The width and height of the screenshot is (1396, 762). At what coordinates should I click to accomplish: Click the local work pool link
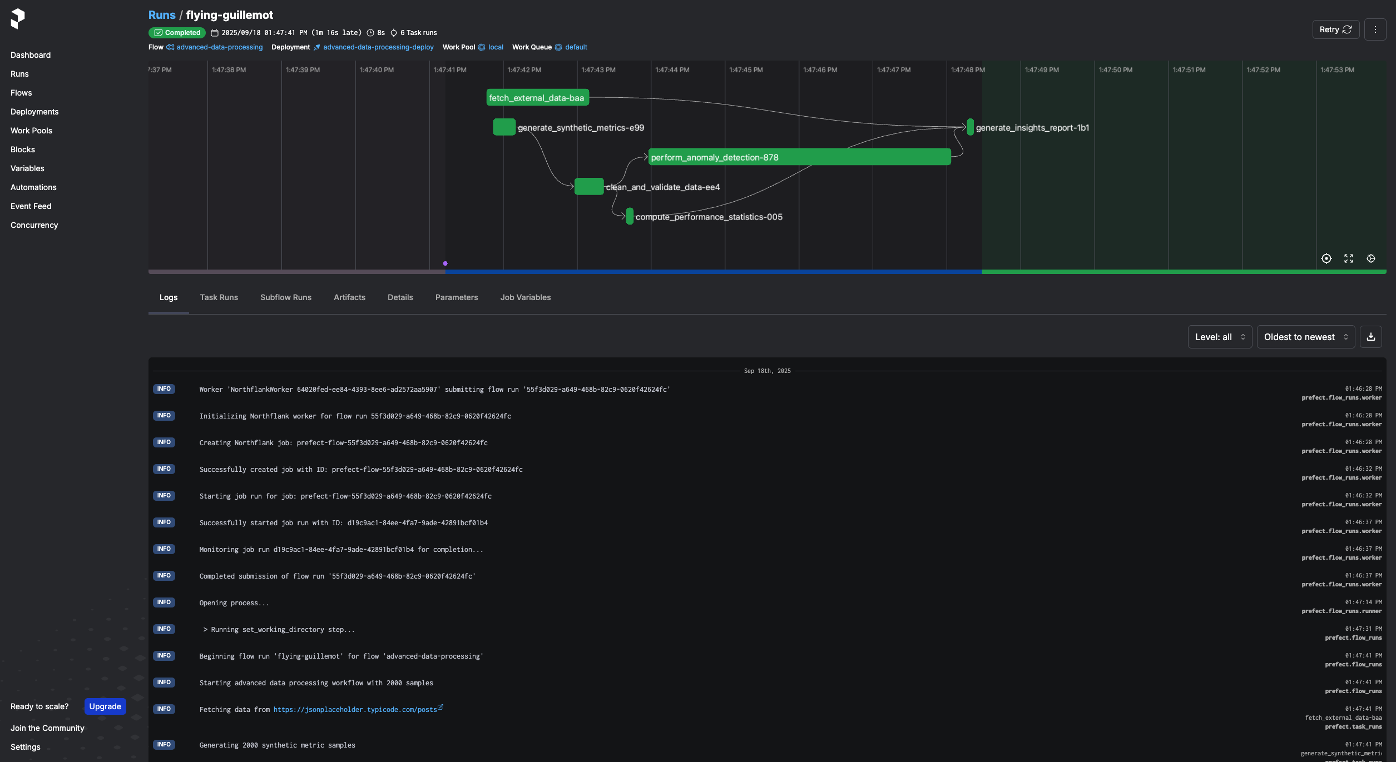click(x=495, y=47)
